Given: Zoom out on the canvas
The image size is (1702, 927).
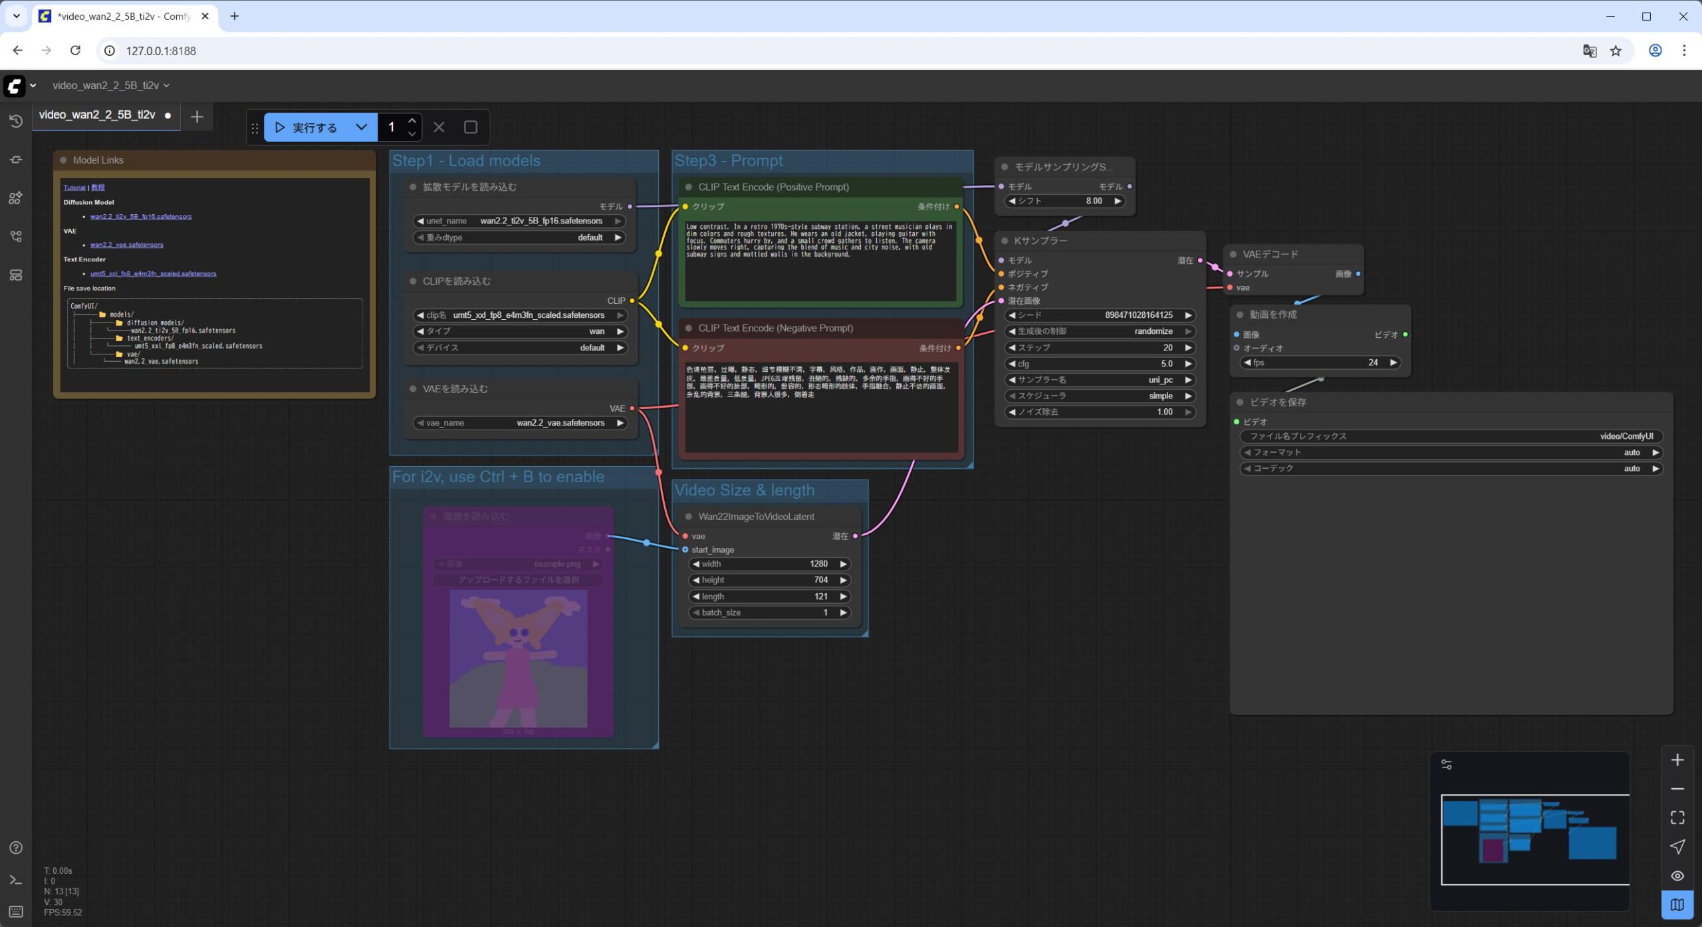Looking at the screenshot, I should point(1677,789).
